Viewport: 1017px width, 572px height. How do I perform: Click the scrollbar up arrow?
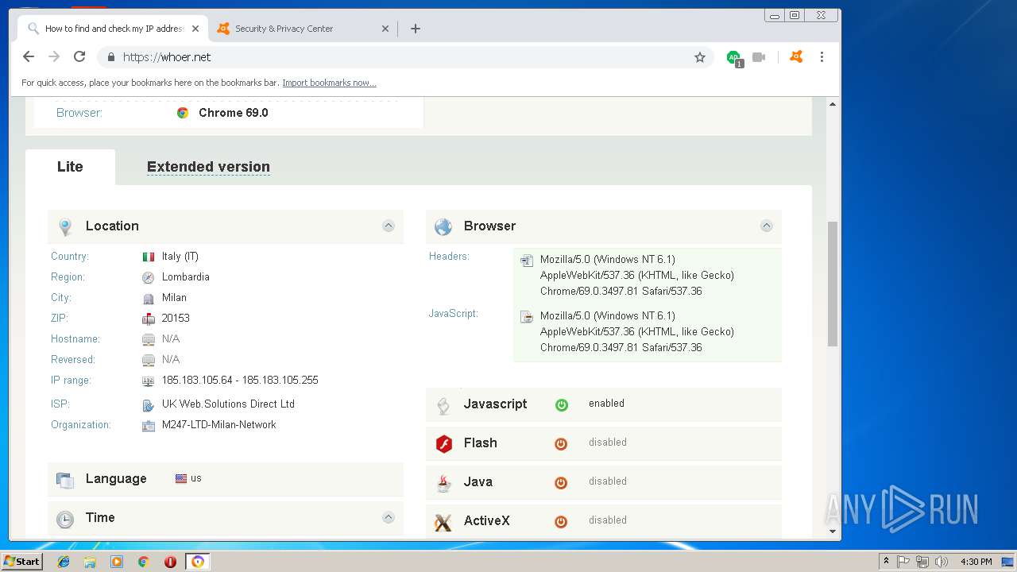click(x=833, y=104)
